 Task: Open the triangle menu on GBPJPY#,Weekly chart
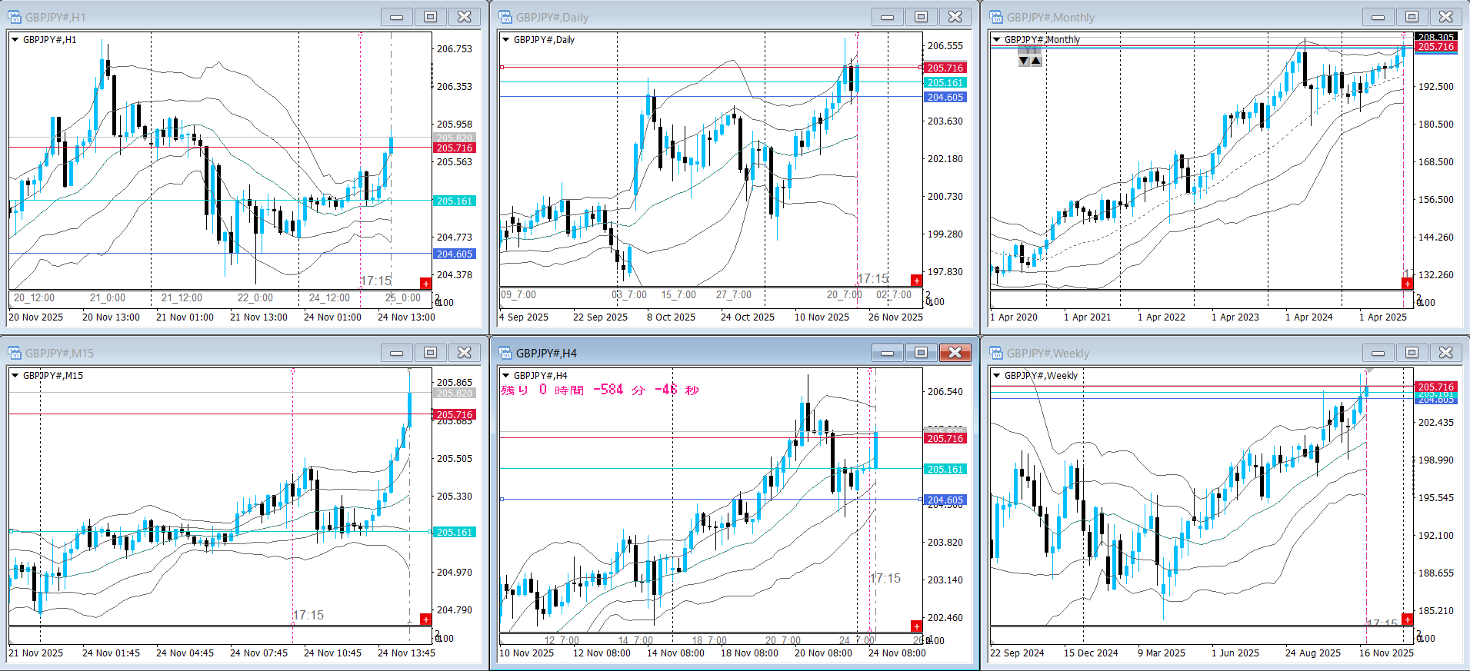coord(997,376)
